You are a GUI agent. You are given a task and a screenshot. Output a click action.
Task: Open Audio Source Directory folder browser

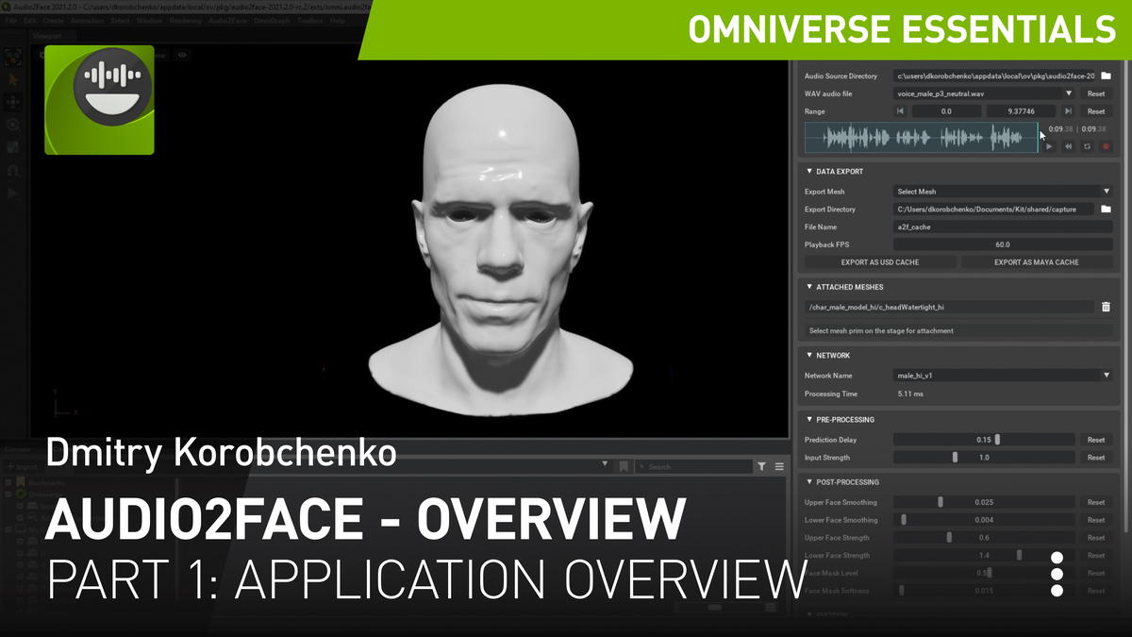1106,76
